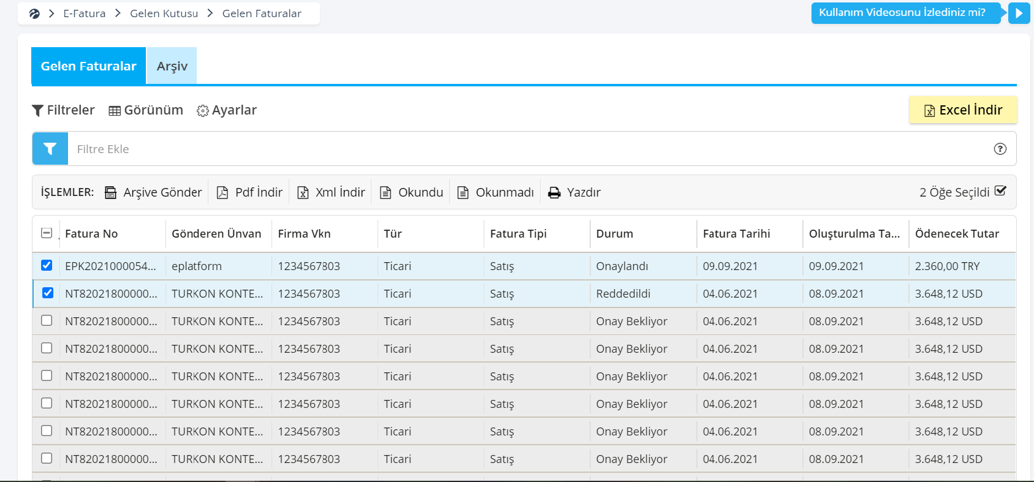Screen dimensions: 1034x482
Task: Go to Gelen Faturalar breadcrumb
Action: click(262, 13)
